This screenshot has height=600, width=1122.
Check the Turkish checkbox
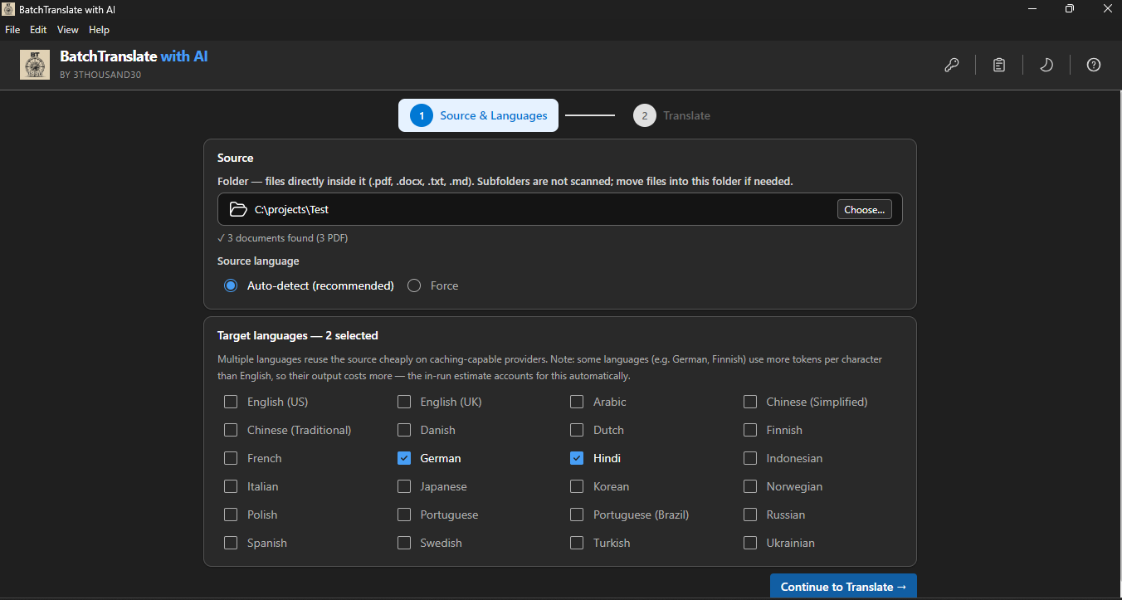coord(577,543)
